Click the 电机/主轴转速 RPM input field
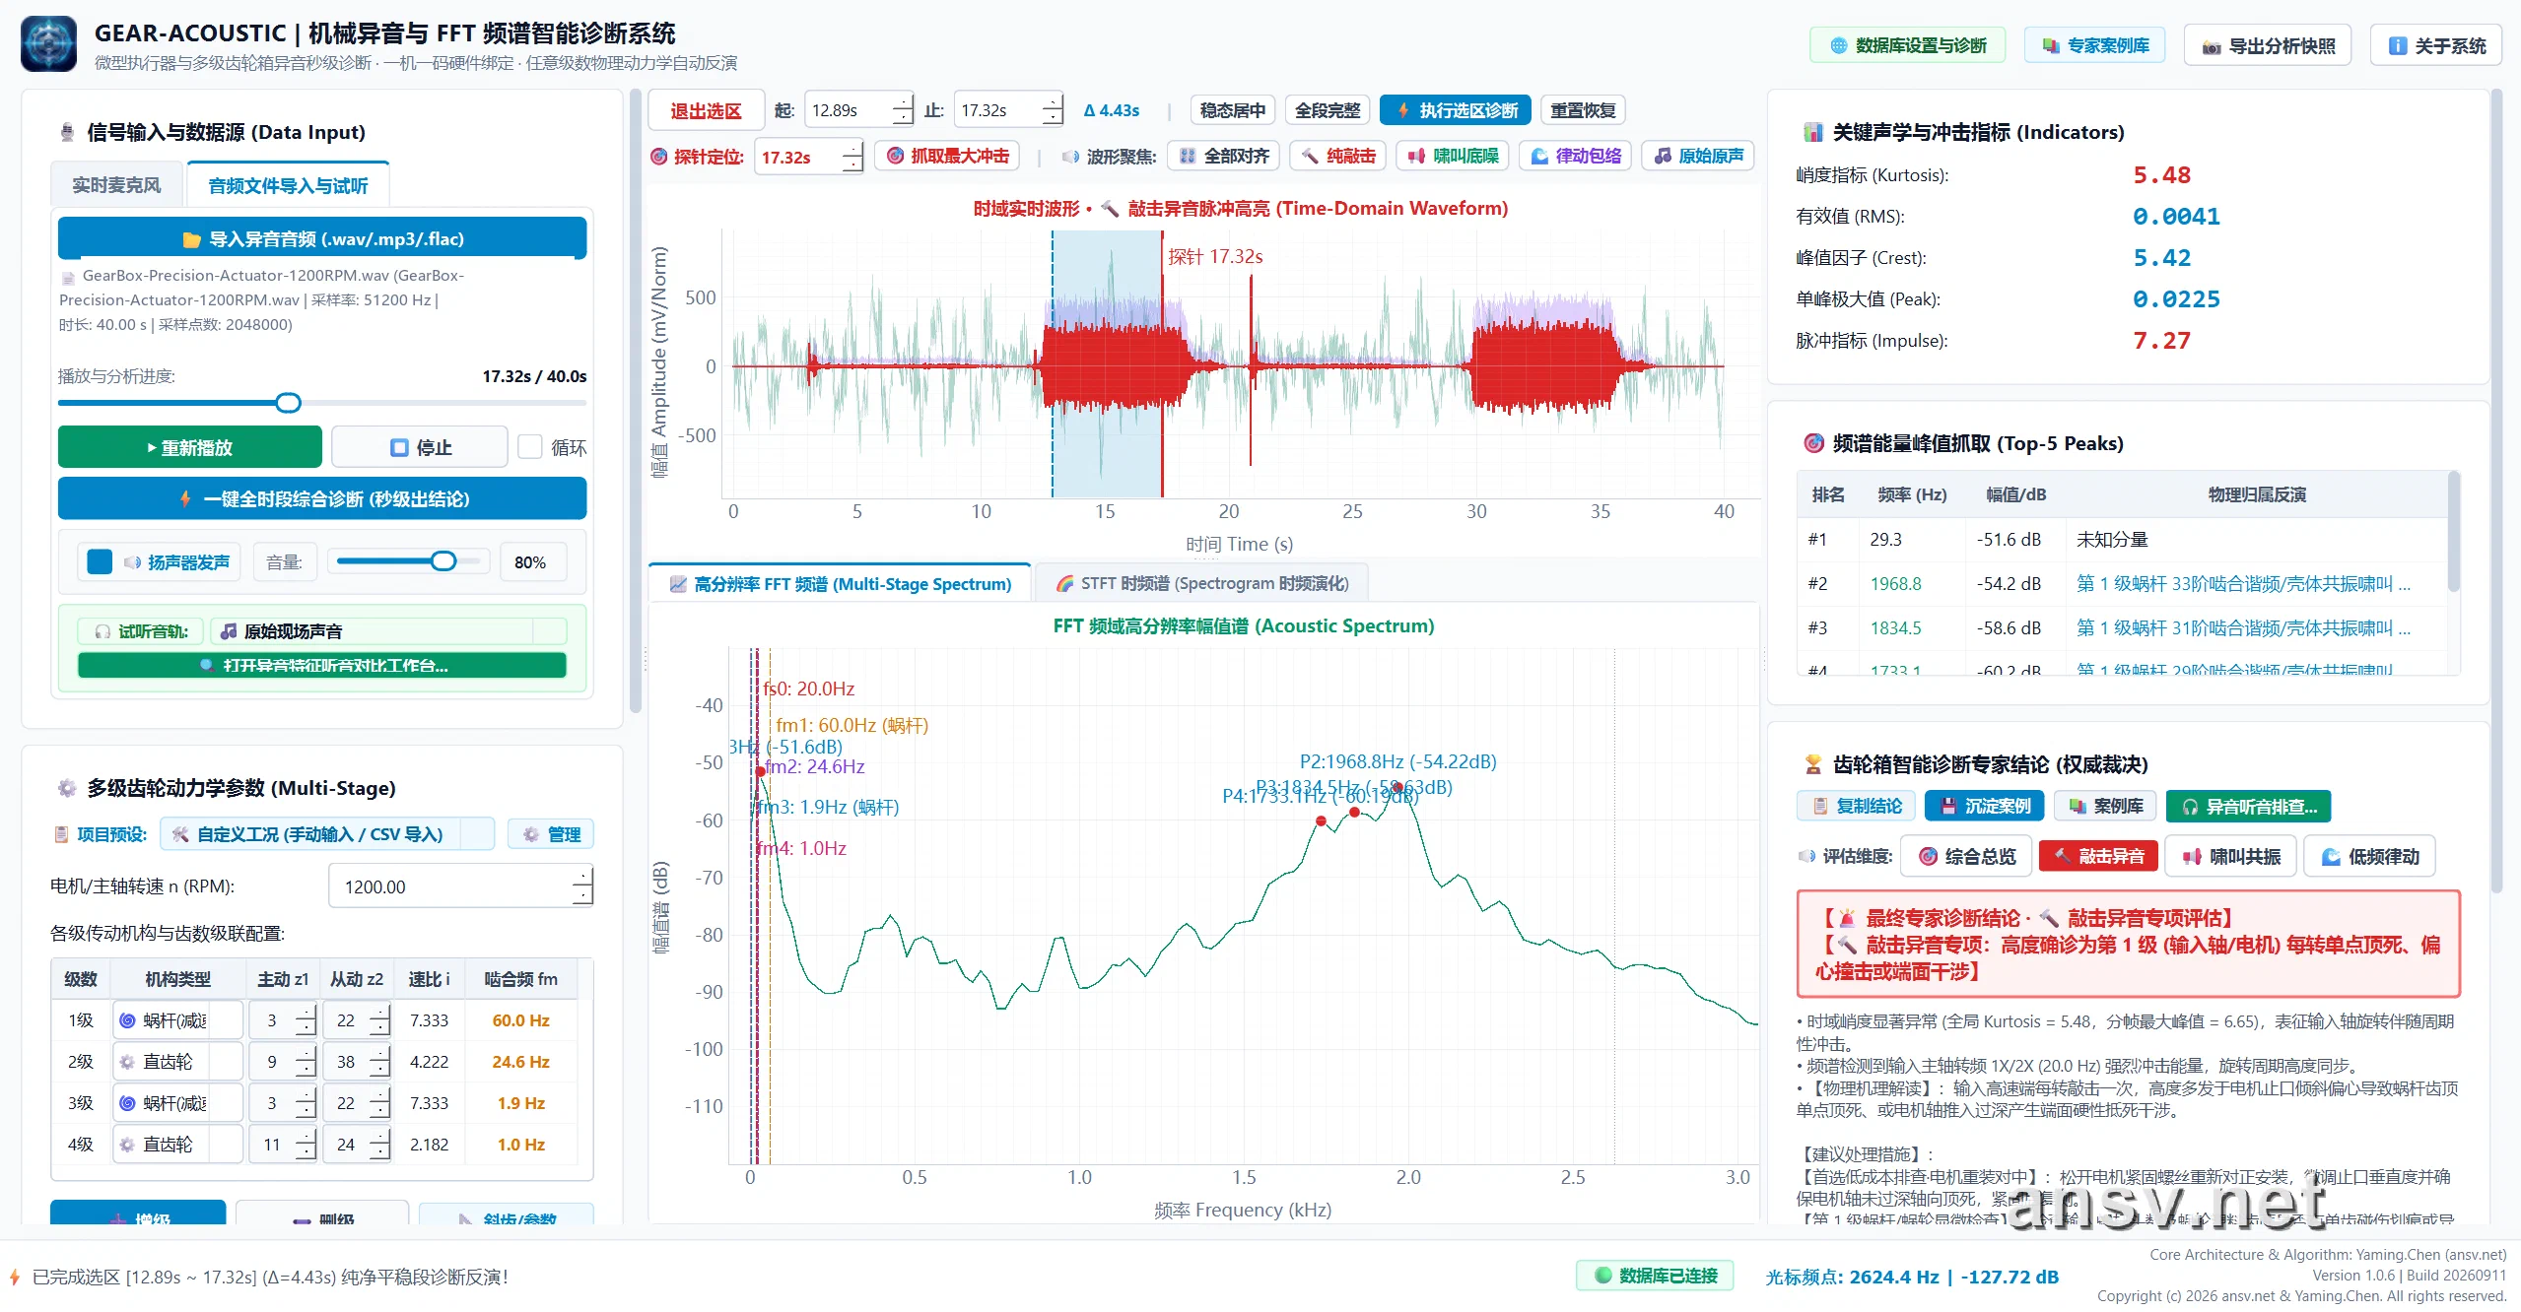Image resolution: width=2521 pixels, height=1312 pixels. (460, 886)
